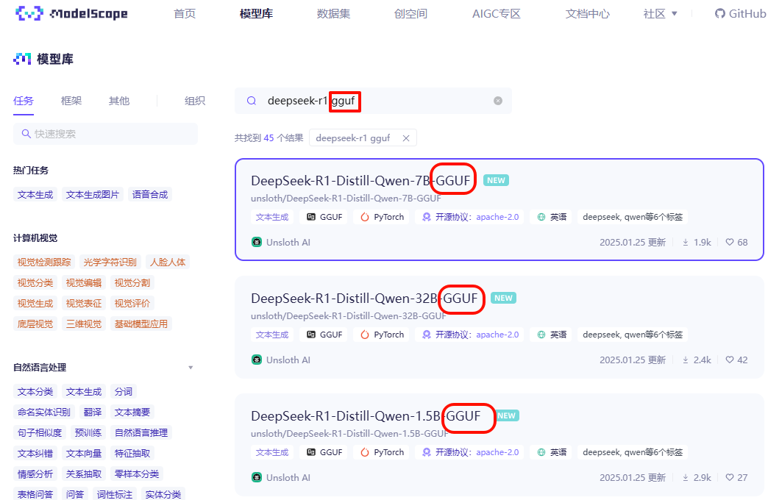Click the 英语 language tag on the 7B card
The image size is (768, 500).
[x=551, y=217]
